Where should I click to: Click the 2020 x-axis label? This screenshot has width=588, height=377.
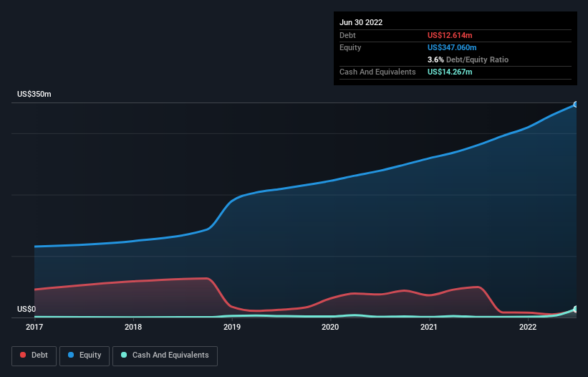330,327
